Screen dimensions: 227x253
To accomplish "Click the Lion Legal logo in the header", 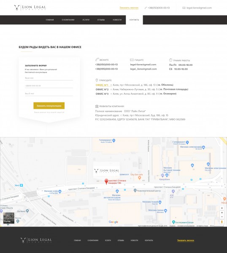I will pos(30,8).
